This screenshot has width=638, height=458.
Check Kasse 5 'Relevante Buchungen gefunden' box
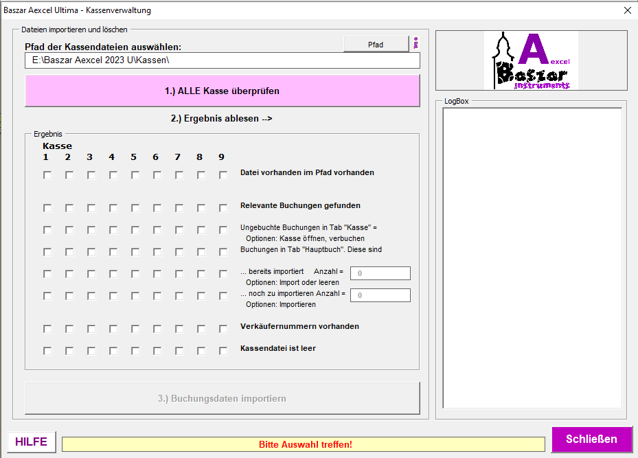tap(135, 208)
